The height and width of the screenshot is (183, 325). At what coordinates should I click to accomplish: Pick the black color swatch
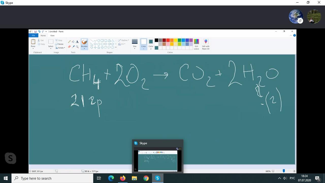click(156, 40)
